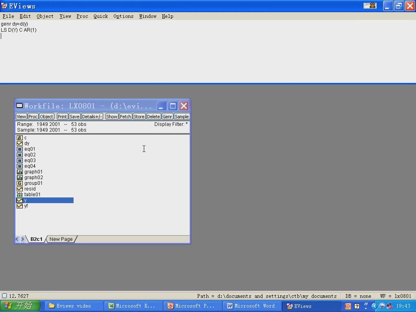Maximize the Workfile window
This screenshot has width=416, height=312.
(173, 106)
